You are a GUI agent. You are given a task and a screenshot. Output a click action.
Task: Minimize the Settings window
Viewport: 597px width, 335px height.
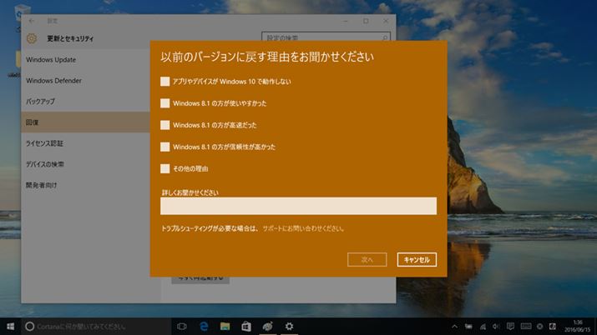click(346, 21)
